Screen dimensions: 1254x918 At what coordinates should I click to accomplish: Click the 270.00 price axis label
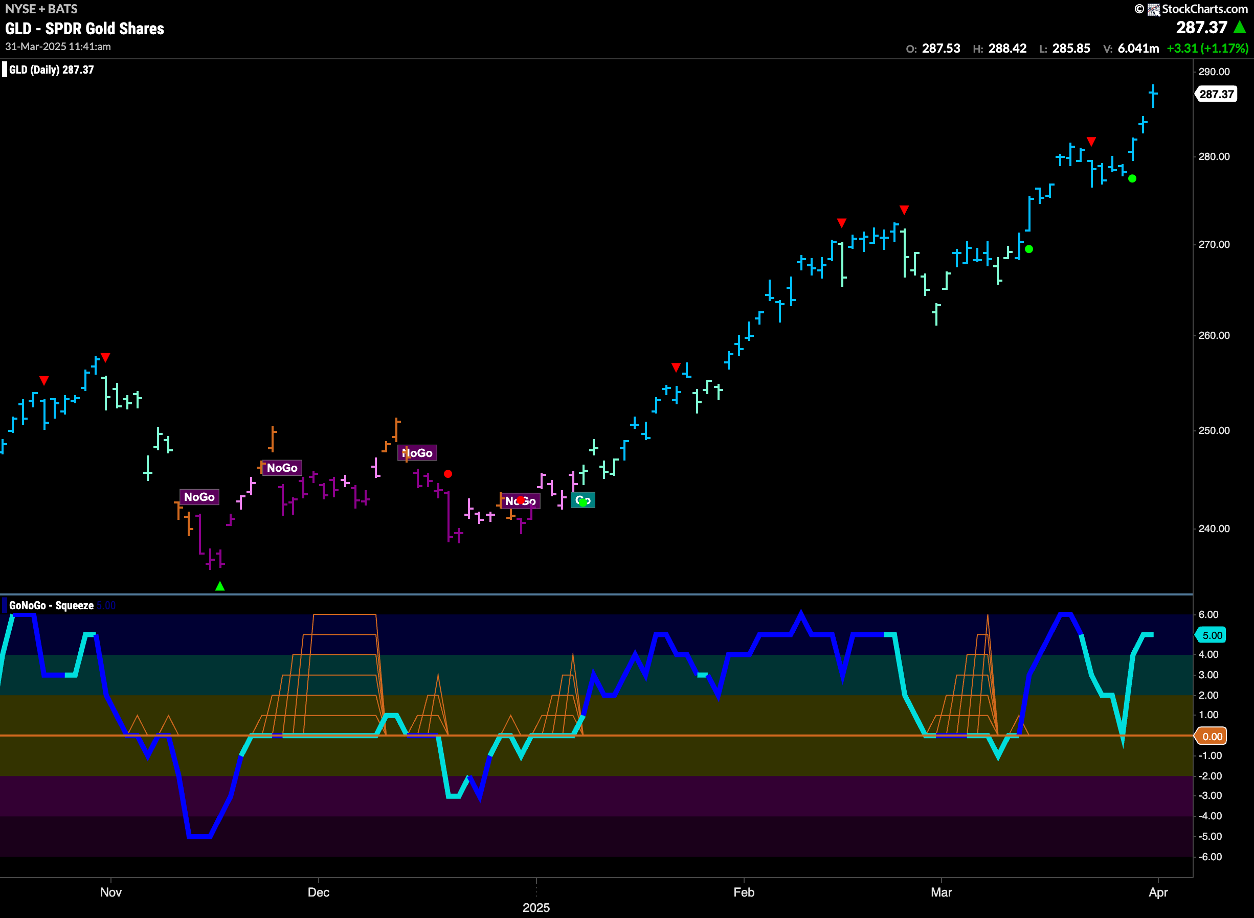[x=1214, y=244]
